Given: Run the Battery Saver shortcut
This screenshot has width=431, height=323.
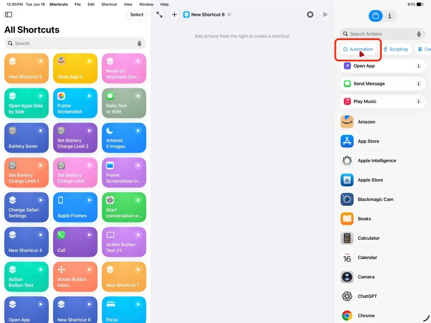Looking at the screenshot, I should [40, 130].
